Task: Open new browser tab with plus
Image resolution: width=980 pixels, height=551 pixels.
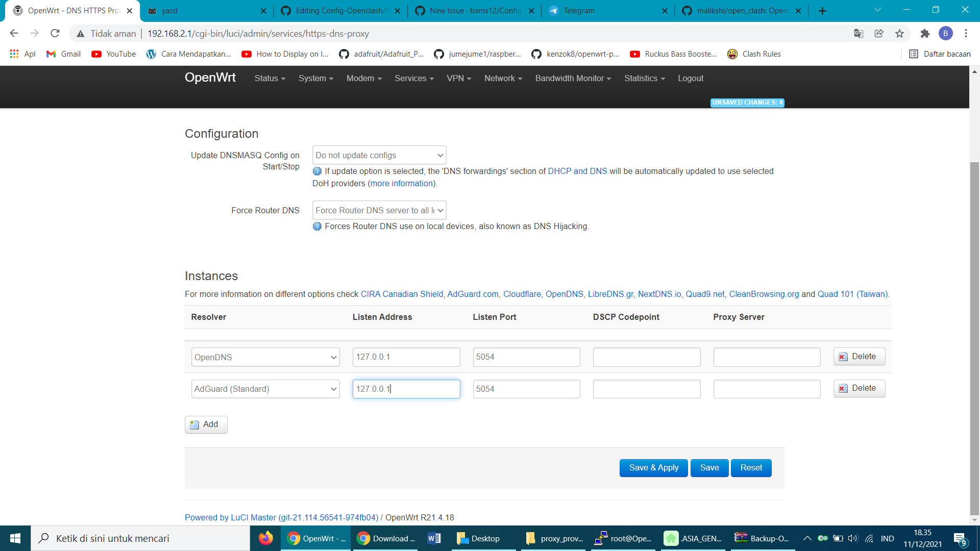Action: tap(822, 11)
